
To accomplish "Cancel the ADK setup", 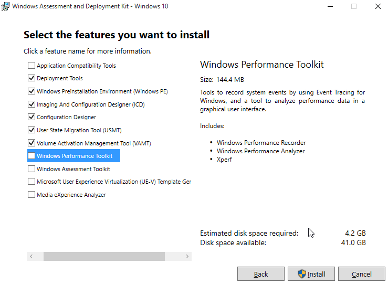I will (x=362, y=274).
